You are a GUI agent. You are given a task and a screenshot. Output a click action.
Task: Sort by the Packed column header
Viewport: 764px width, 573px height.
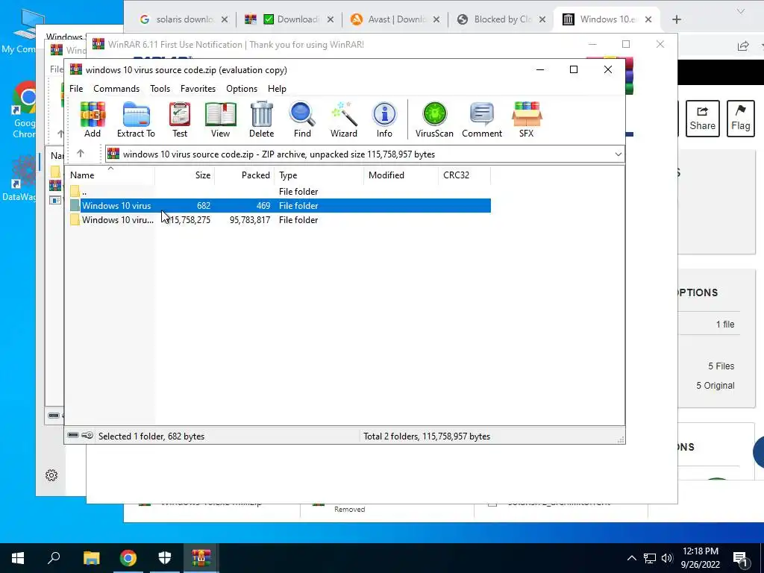pos(244,175)
